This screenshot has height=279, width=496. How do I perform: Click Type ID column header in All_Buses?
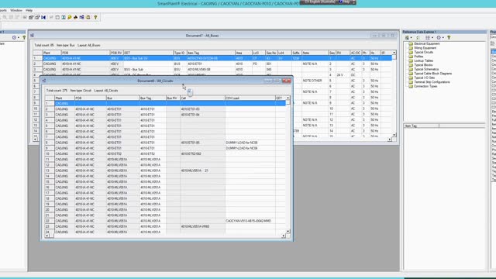[x=180, y=53]
